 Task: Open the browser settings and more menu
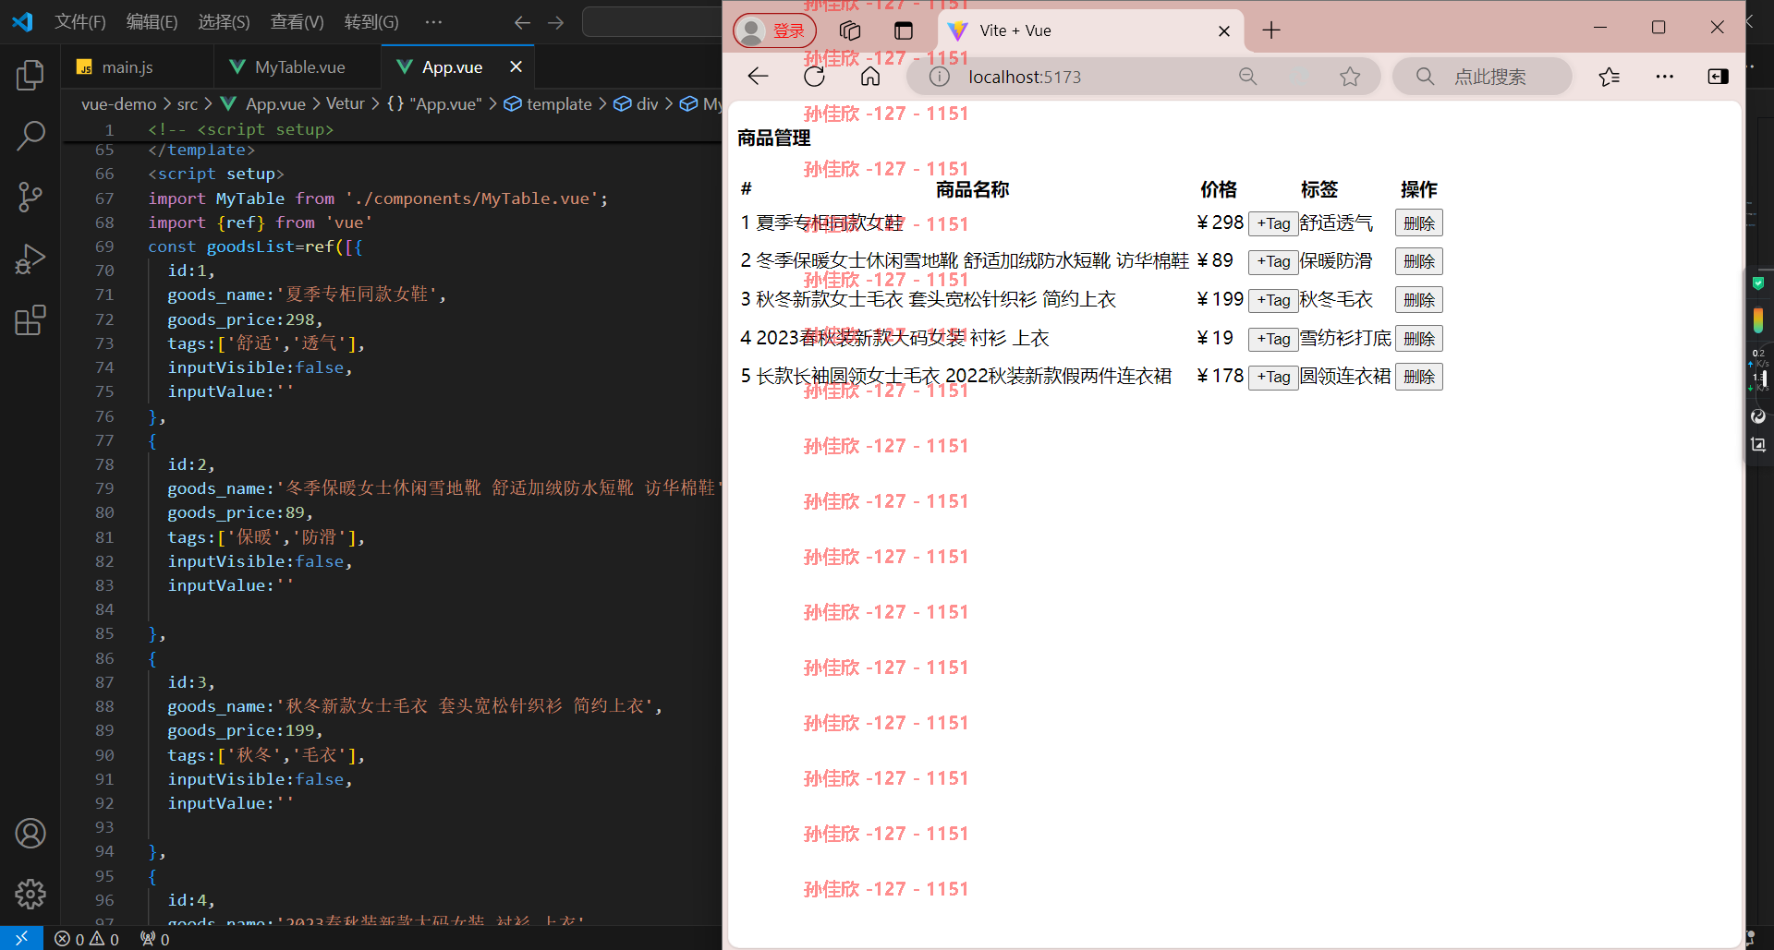tap(1664, 77)
